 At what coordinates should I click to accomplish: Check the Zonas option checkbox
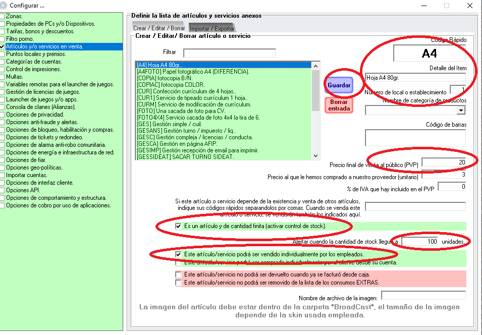coord(2,16)
